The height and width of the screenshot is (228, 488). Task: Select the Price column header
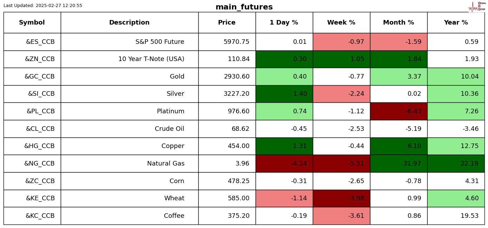pyautogui.click(x=227, y=23)
